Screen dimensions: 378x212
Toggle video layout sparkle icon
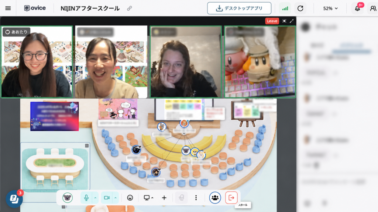pos(285,21)
